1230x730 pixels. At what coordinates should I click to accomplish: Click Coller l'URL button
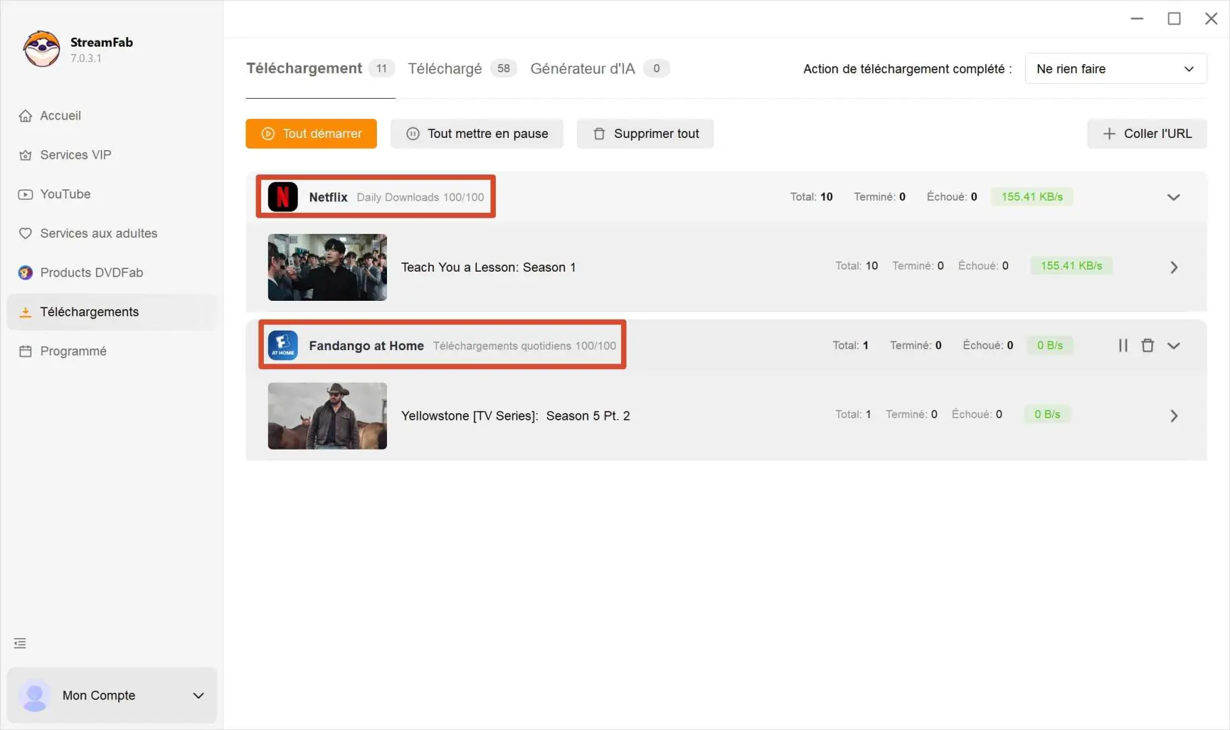tap(1147, 134)
